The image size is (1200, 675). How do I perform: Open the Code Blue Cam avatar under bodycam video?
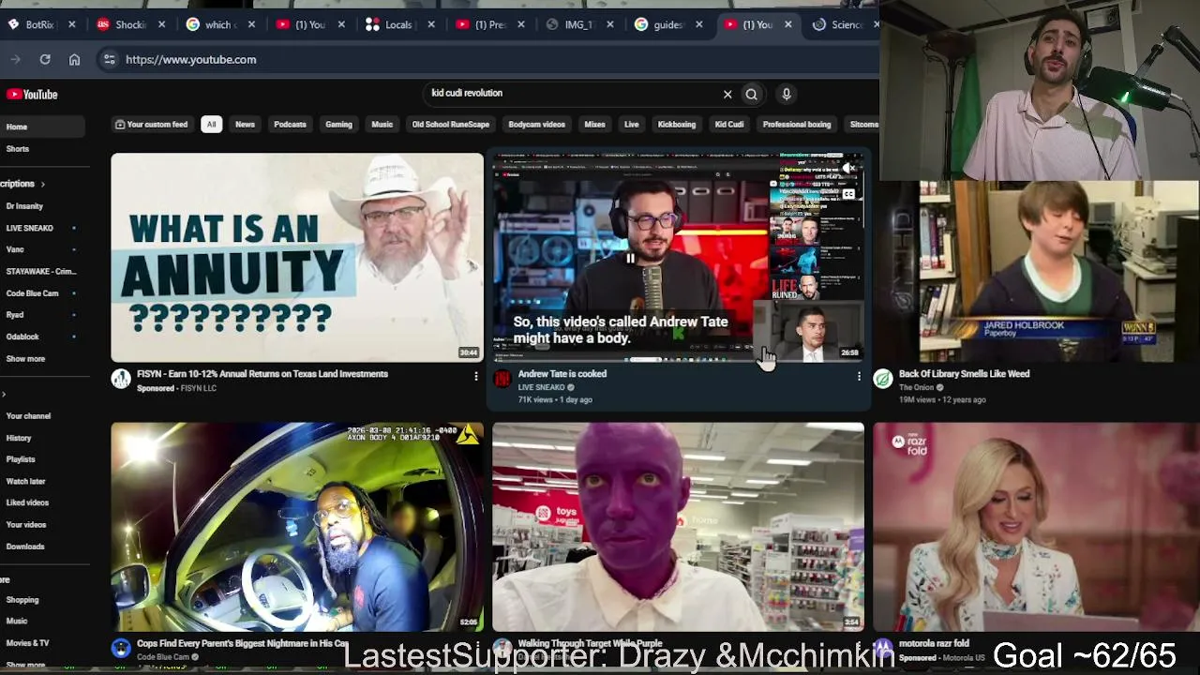coord(121,648)
